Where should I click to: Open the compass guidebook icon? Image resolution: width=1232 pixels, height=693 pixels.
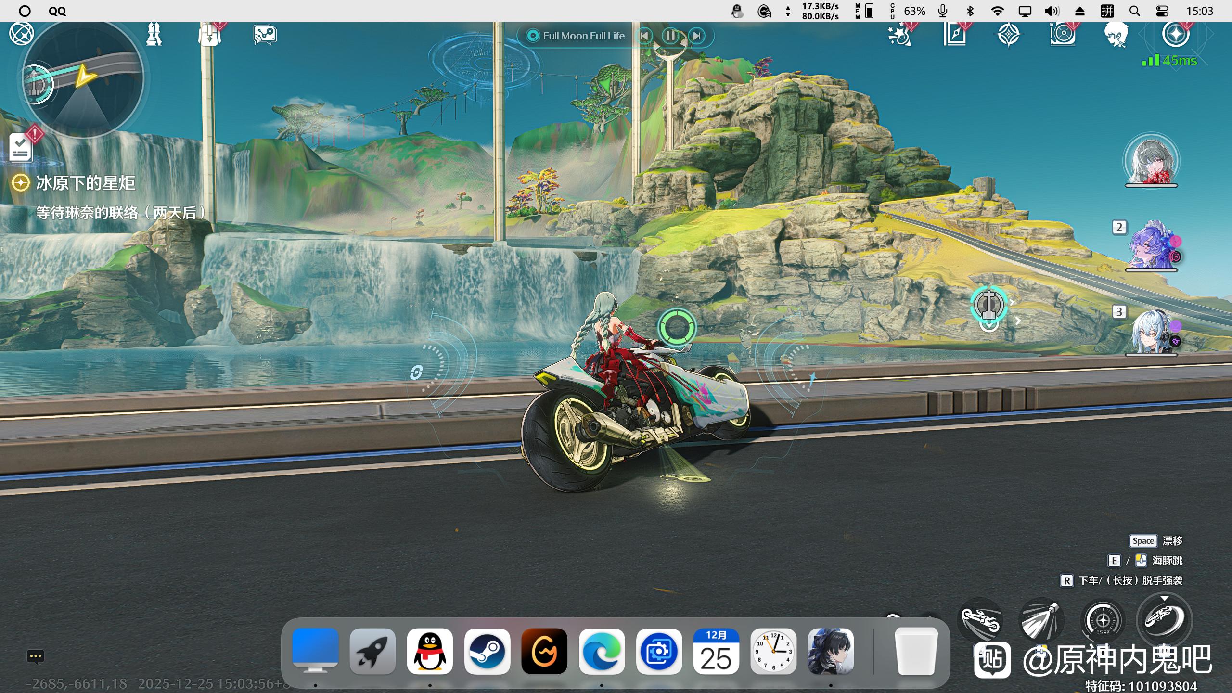955,35
